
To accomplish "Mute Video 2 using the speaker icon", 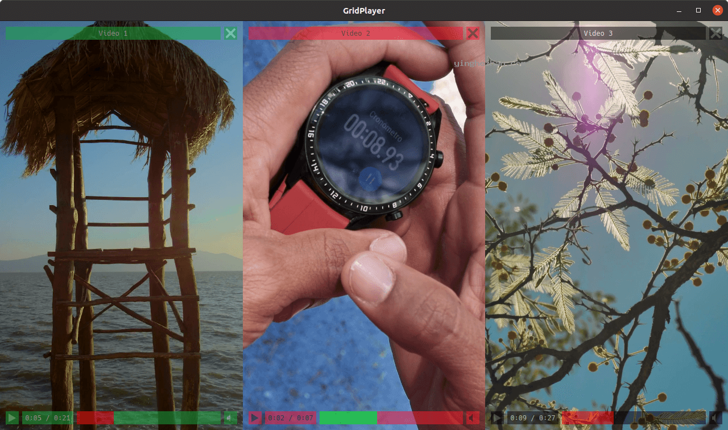I will [x=473, y=418].
